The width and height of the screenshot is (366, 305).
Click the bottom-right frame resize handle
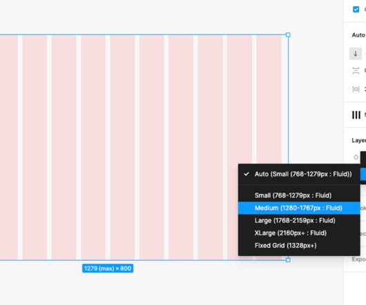[x=288, y=259]
